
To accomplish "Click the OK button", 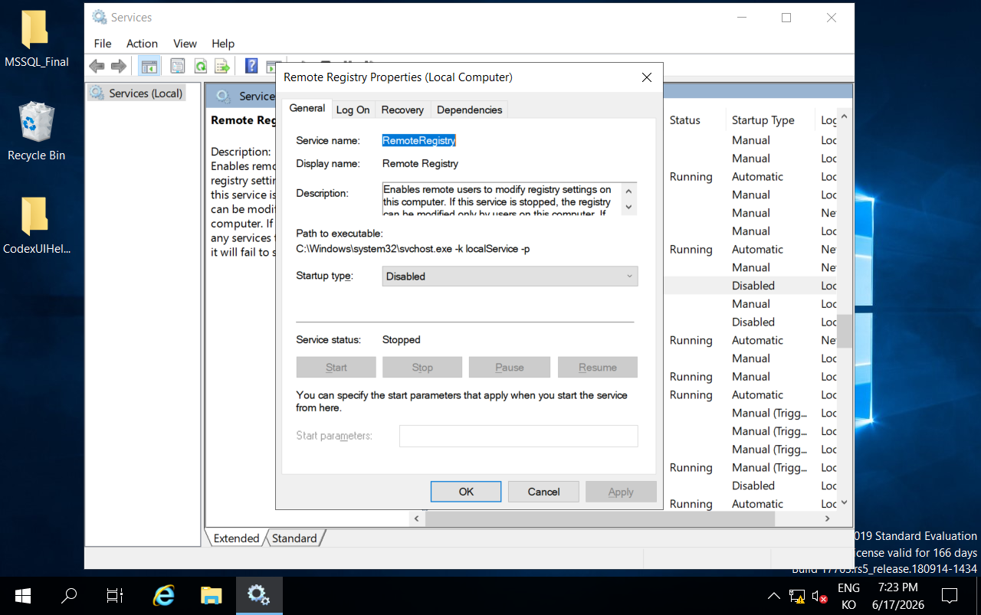I will pyautogui.click(x=466, y=492).
